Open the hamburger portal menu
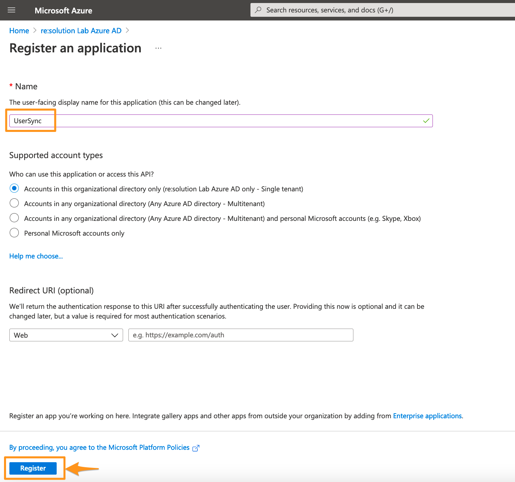515x482 pixels. pyautogui.click(x=11, y=10)
